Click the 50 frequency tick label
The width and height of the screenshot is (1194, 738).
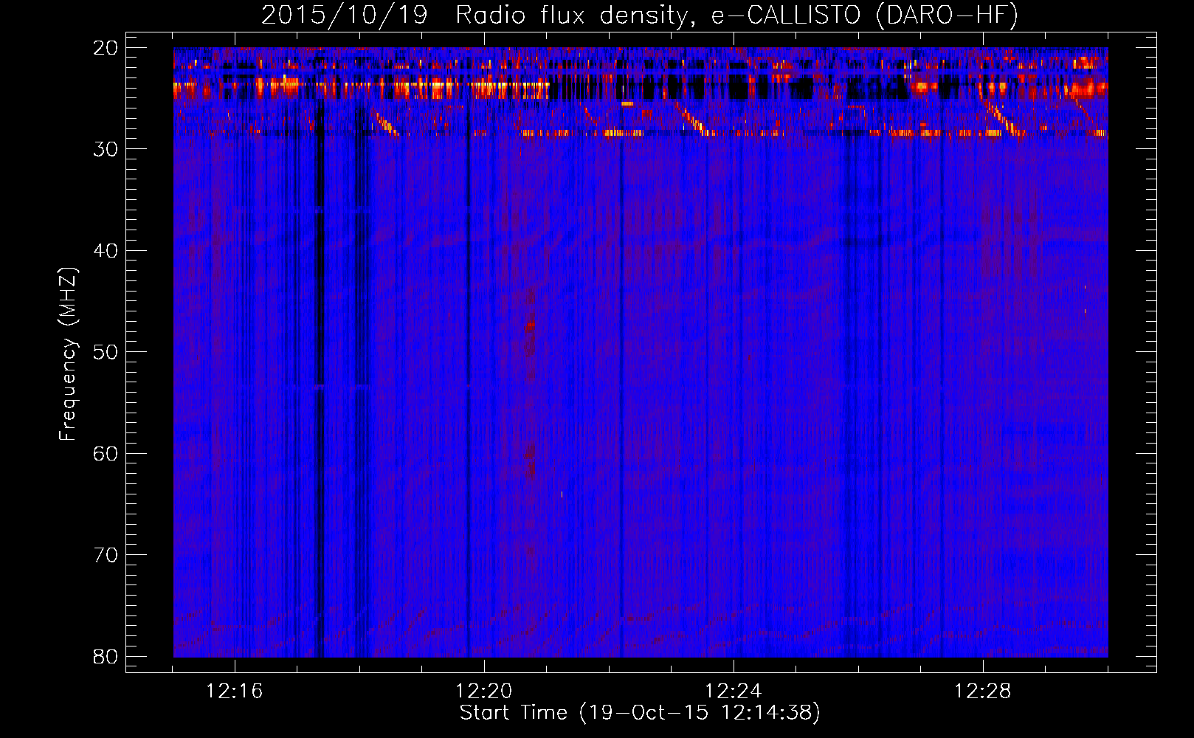tap(106, 352)
